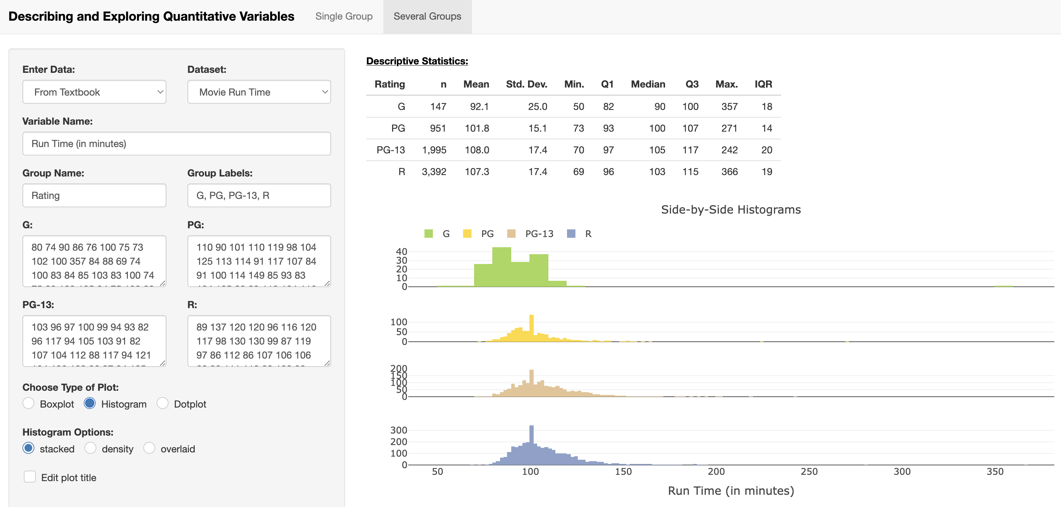Toggle the R legend blue swatch
Screen dimensions: 1061x507
(571, 234)
